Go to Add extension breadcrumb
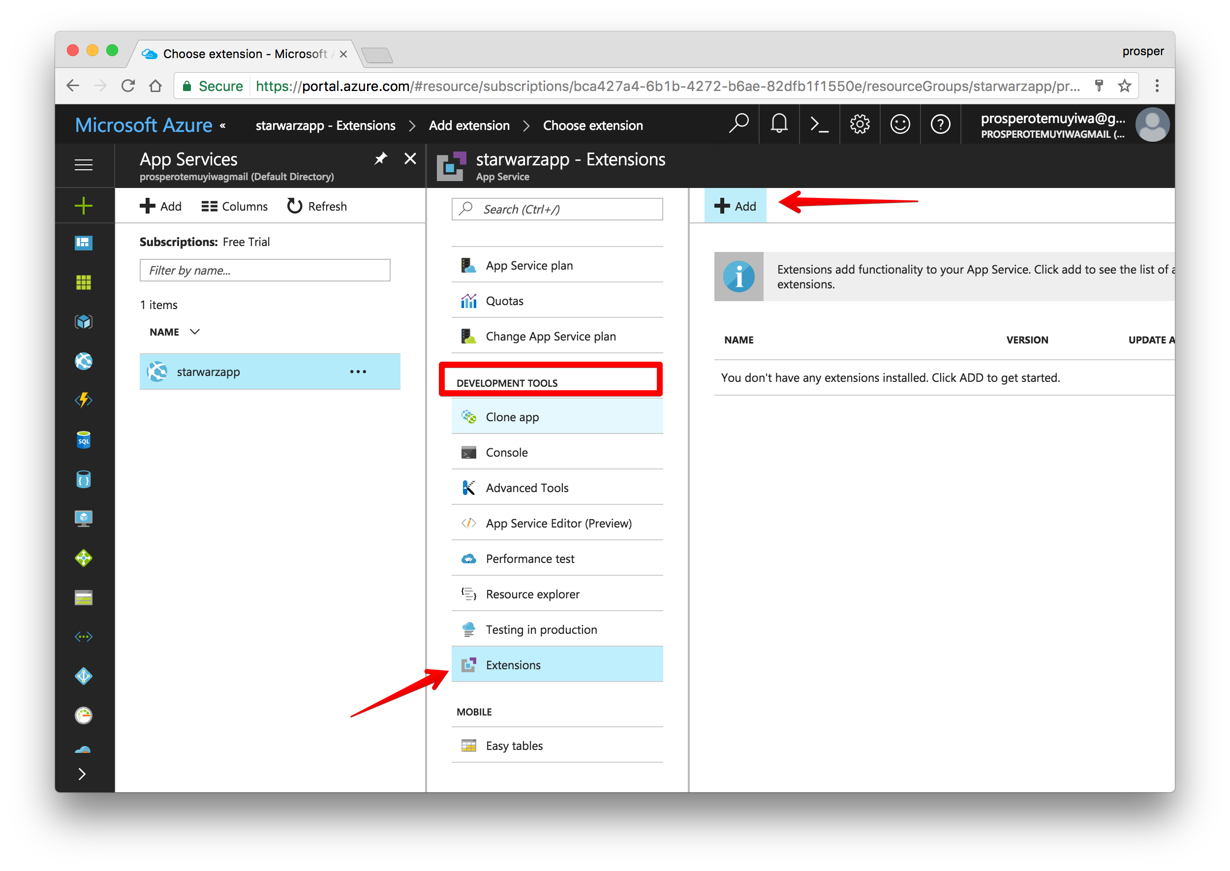 (x=468, y=125)
